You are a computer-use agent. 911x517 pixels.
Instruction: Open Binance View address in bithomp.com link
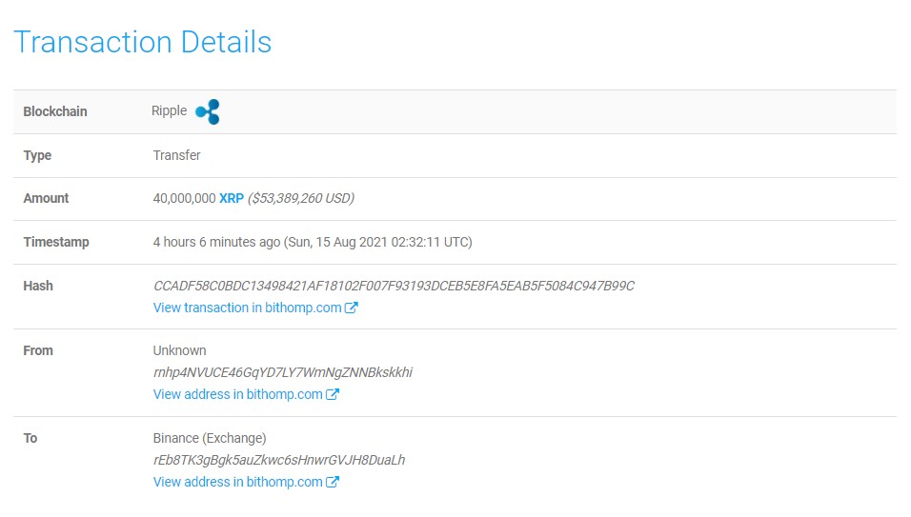[237, 482]
